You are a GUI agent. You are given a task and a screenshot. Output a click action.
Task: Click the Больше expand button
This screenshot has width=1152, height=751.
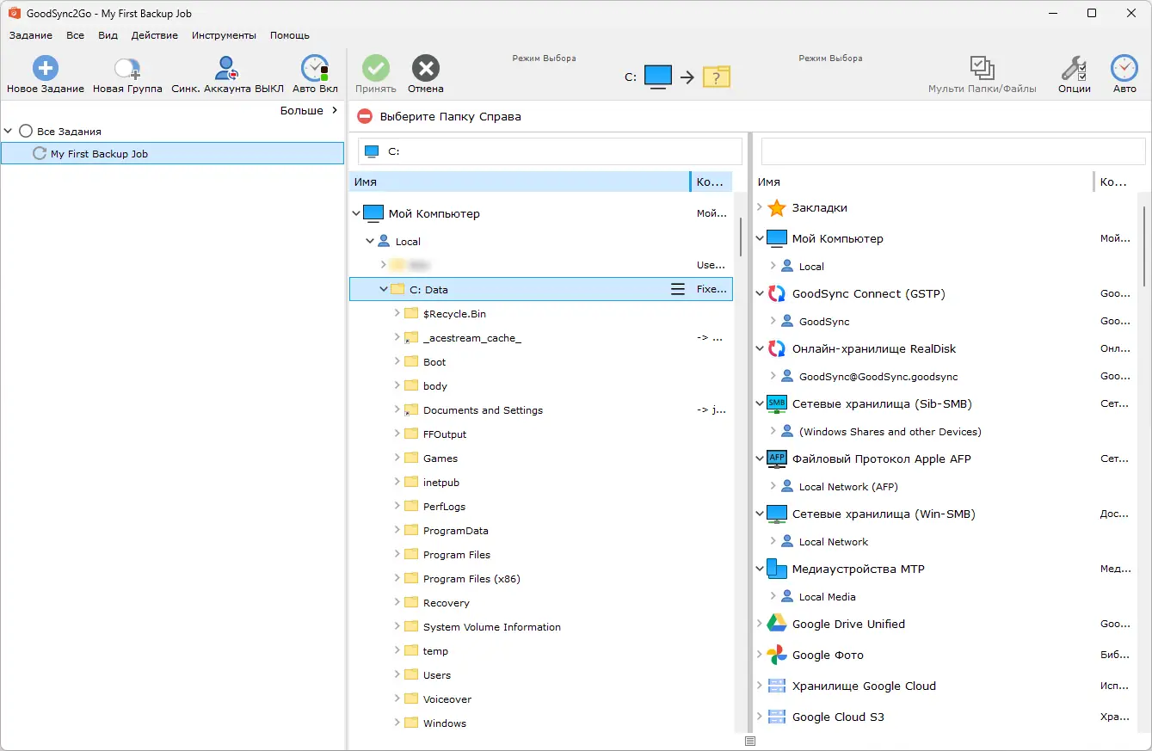click(310, 111)
